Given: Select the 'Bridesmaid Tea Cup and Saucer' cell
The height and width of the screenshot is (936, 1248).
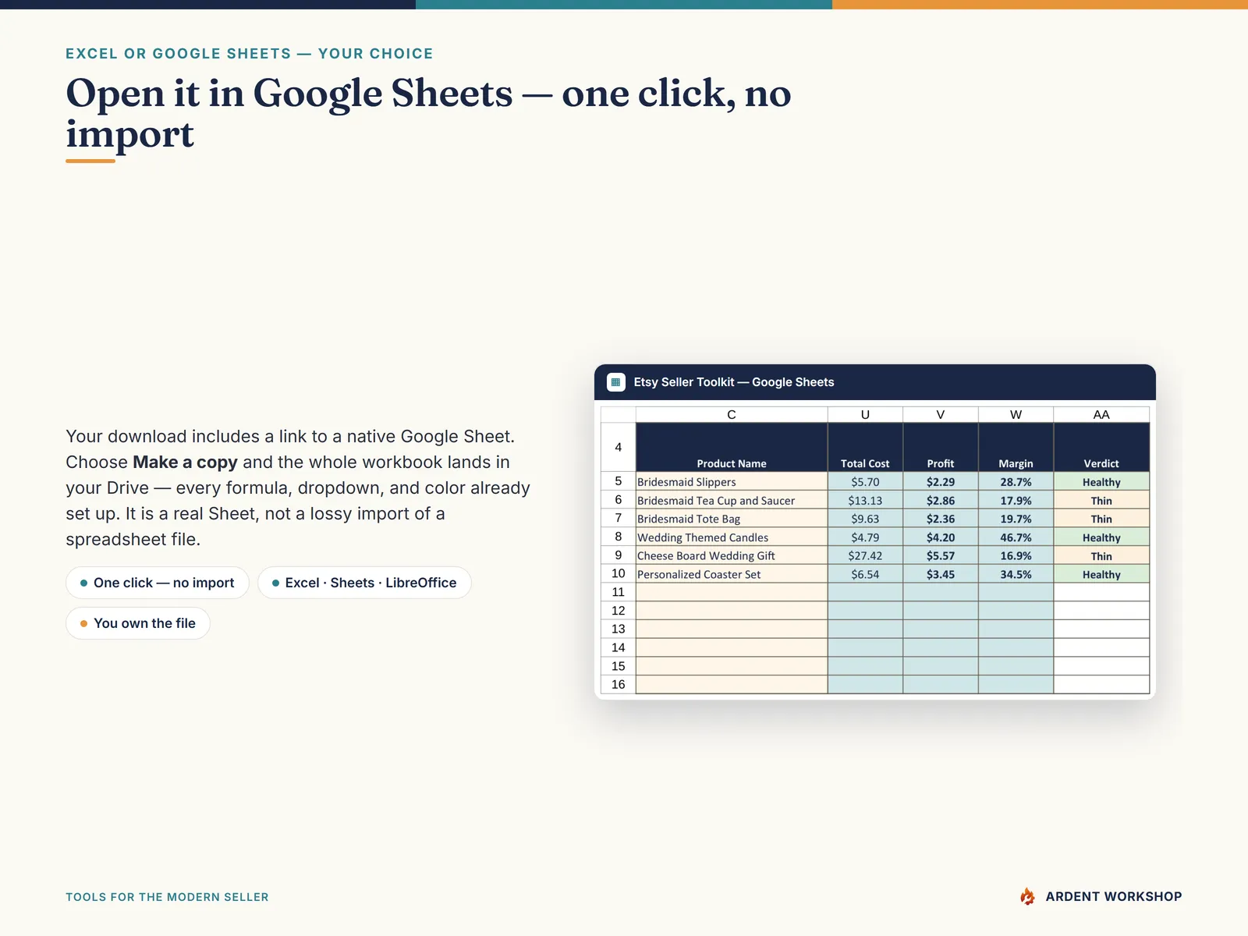Looking at the screenshot, I should 732,500.
